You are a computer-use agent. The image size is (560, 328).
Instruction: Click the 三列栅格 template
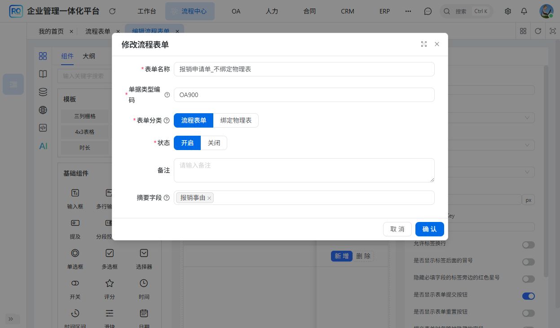(85, 116)
